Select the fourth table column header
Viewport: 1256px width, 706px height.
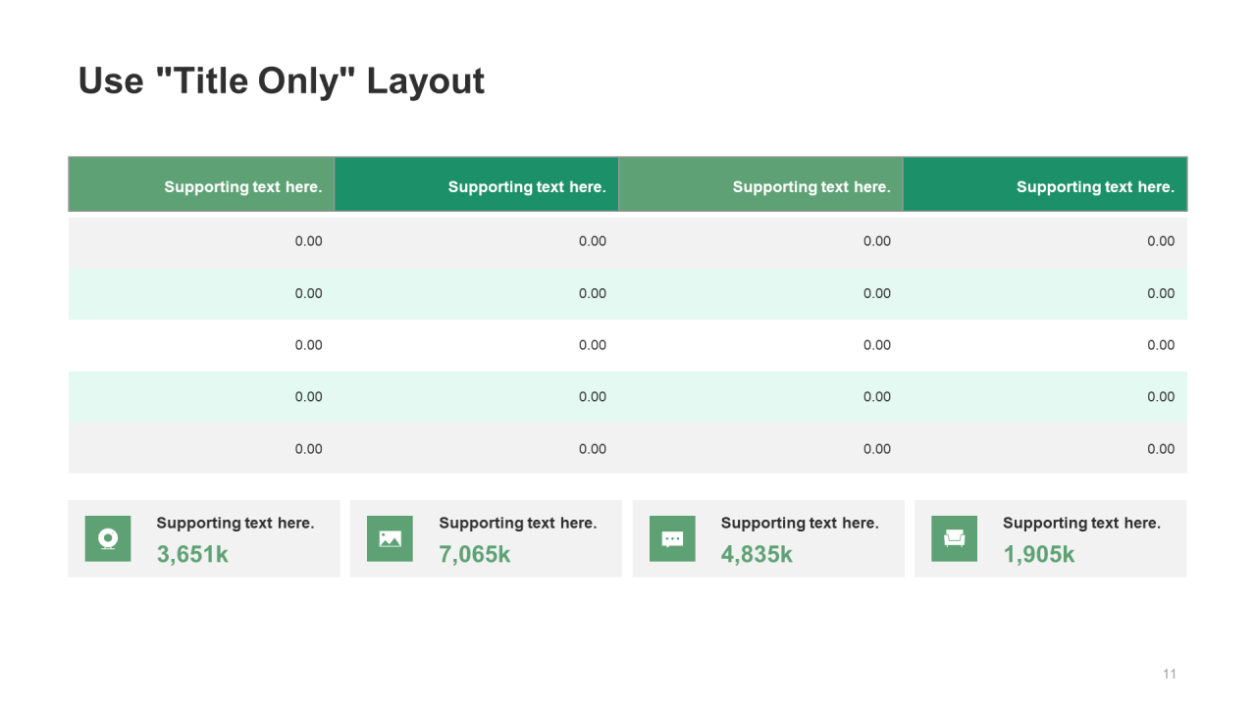[x=1094, y=186]
